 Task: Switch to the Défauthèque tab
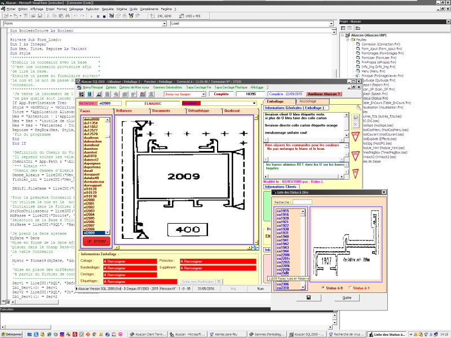204,111
